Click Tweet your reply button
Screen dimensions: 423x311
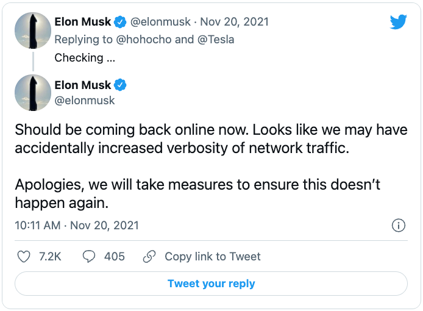coord(211,284)
